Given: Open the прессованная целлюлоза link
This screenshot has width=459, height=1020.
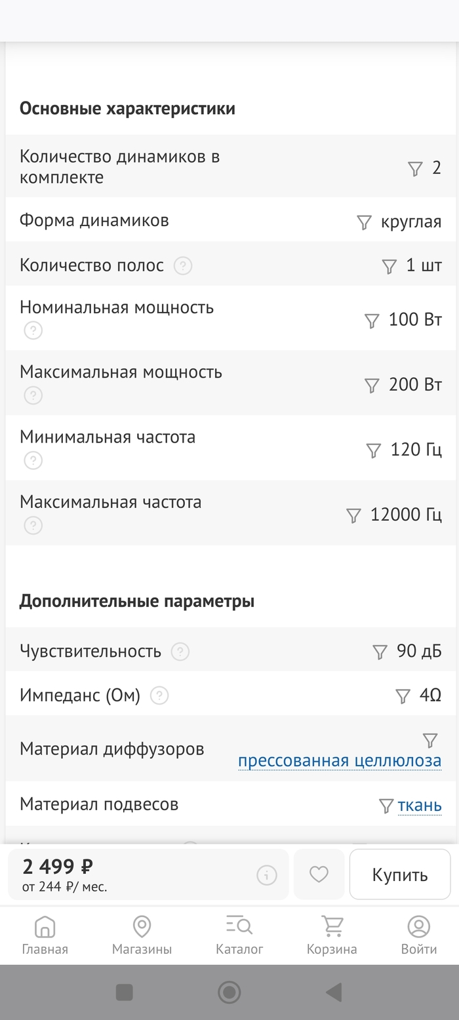Looking at the screenshot, I should click(x=340, y=760).
